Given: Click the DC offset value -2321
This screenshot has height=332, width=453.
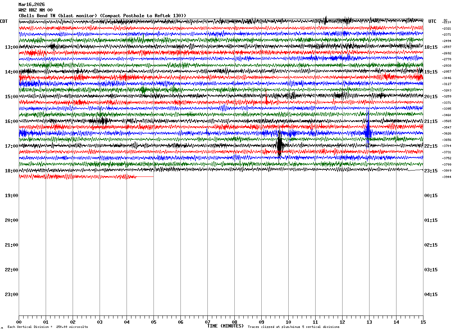Looking at the screenshot, I should click(447, 28).
